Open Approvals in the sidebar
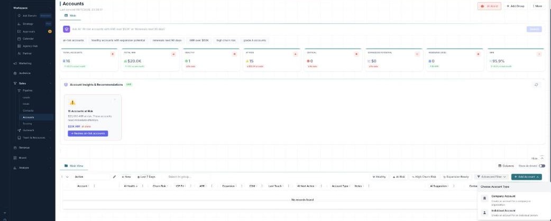This screenshot has height=221, width=551. coord(33,32)
